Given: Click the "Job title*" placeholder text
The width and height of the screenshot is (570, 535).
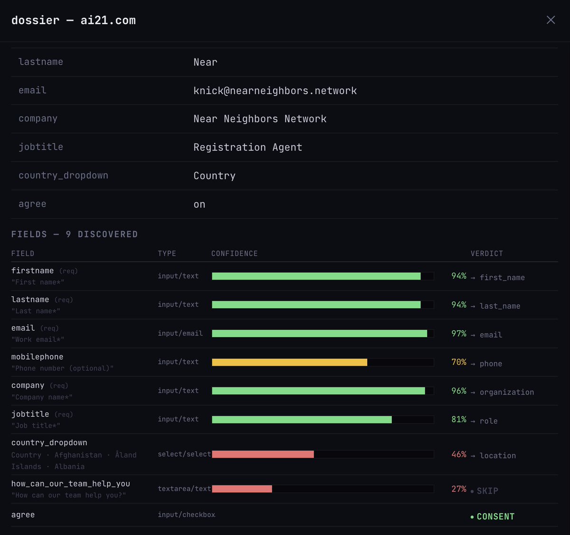Looking at the screenshot, I should 36,425.
